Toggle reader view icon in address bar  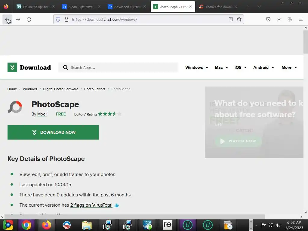coord(231,19)
